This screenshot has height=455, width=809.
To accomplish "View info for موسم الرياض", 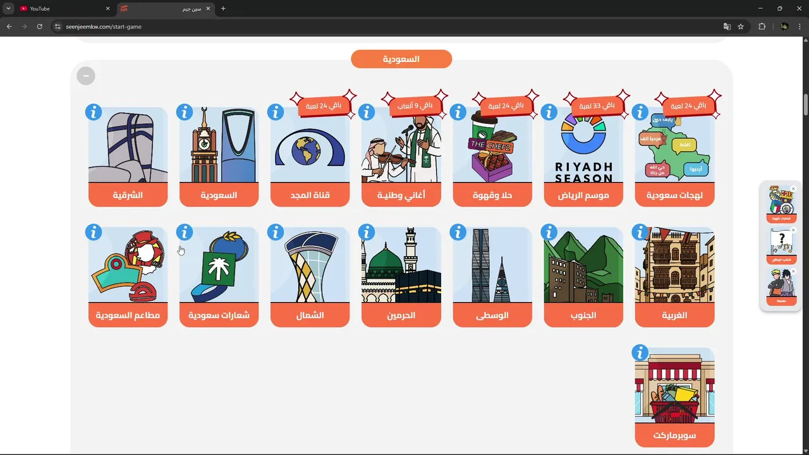I will 549,112.
